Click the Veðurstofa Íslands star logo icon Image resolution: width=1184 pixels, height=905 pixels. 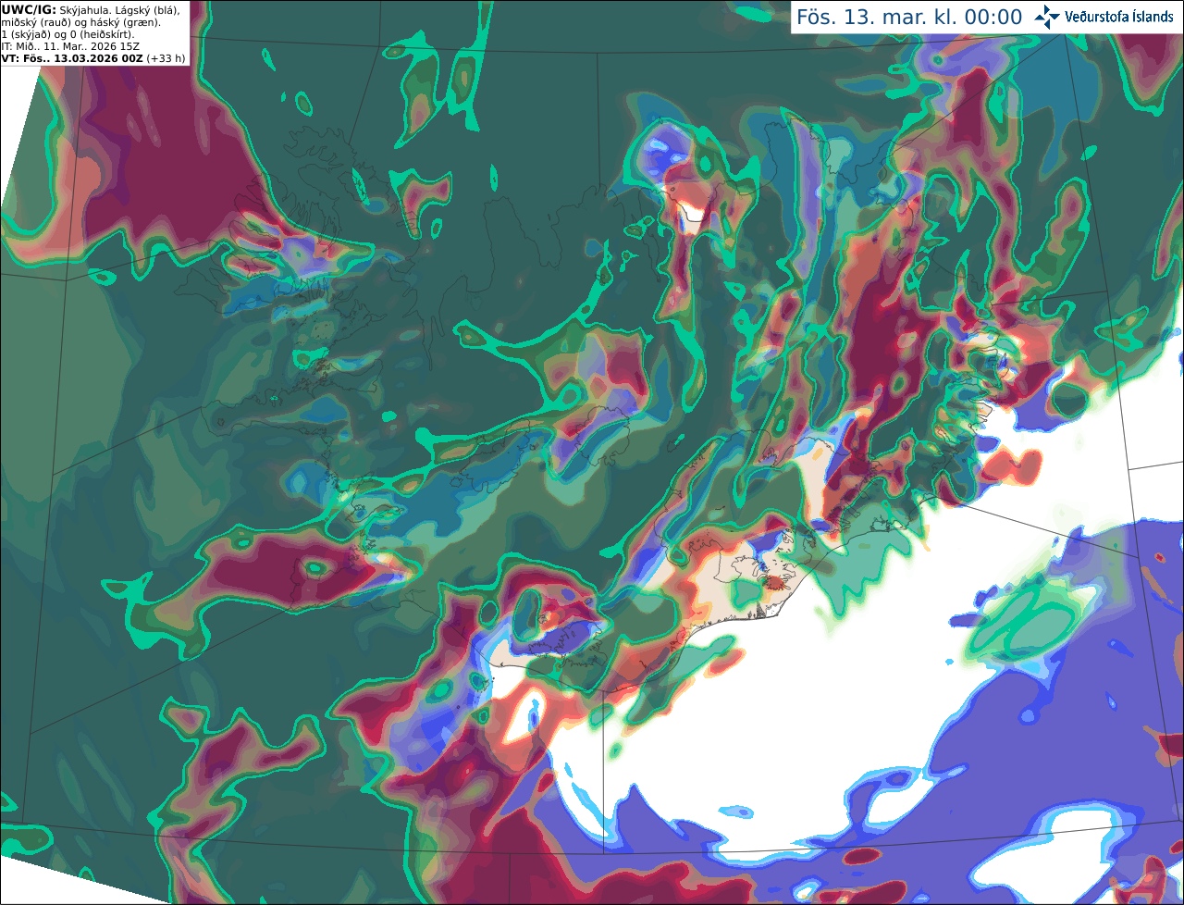[x=1047, y=17]
